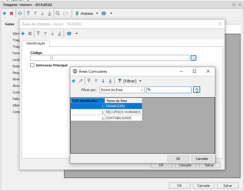
Task: Click the Nome da Área column header
Action: [x=123, y=101]
